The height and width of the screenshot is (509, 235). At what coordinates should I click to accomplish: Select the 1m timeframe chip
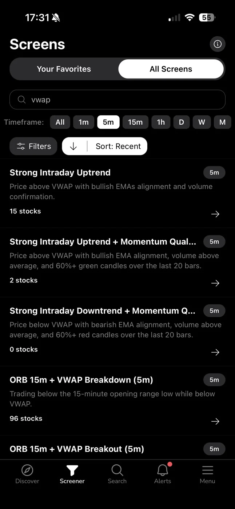point(84,122)
